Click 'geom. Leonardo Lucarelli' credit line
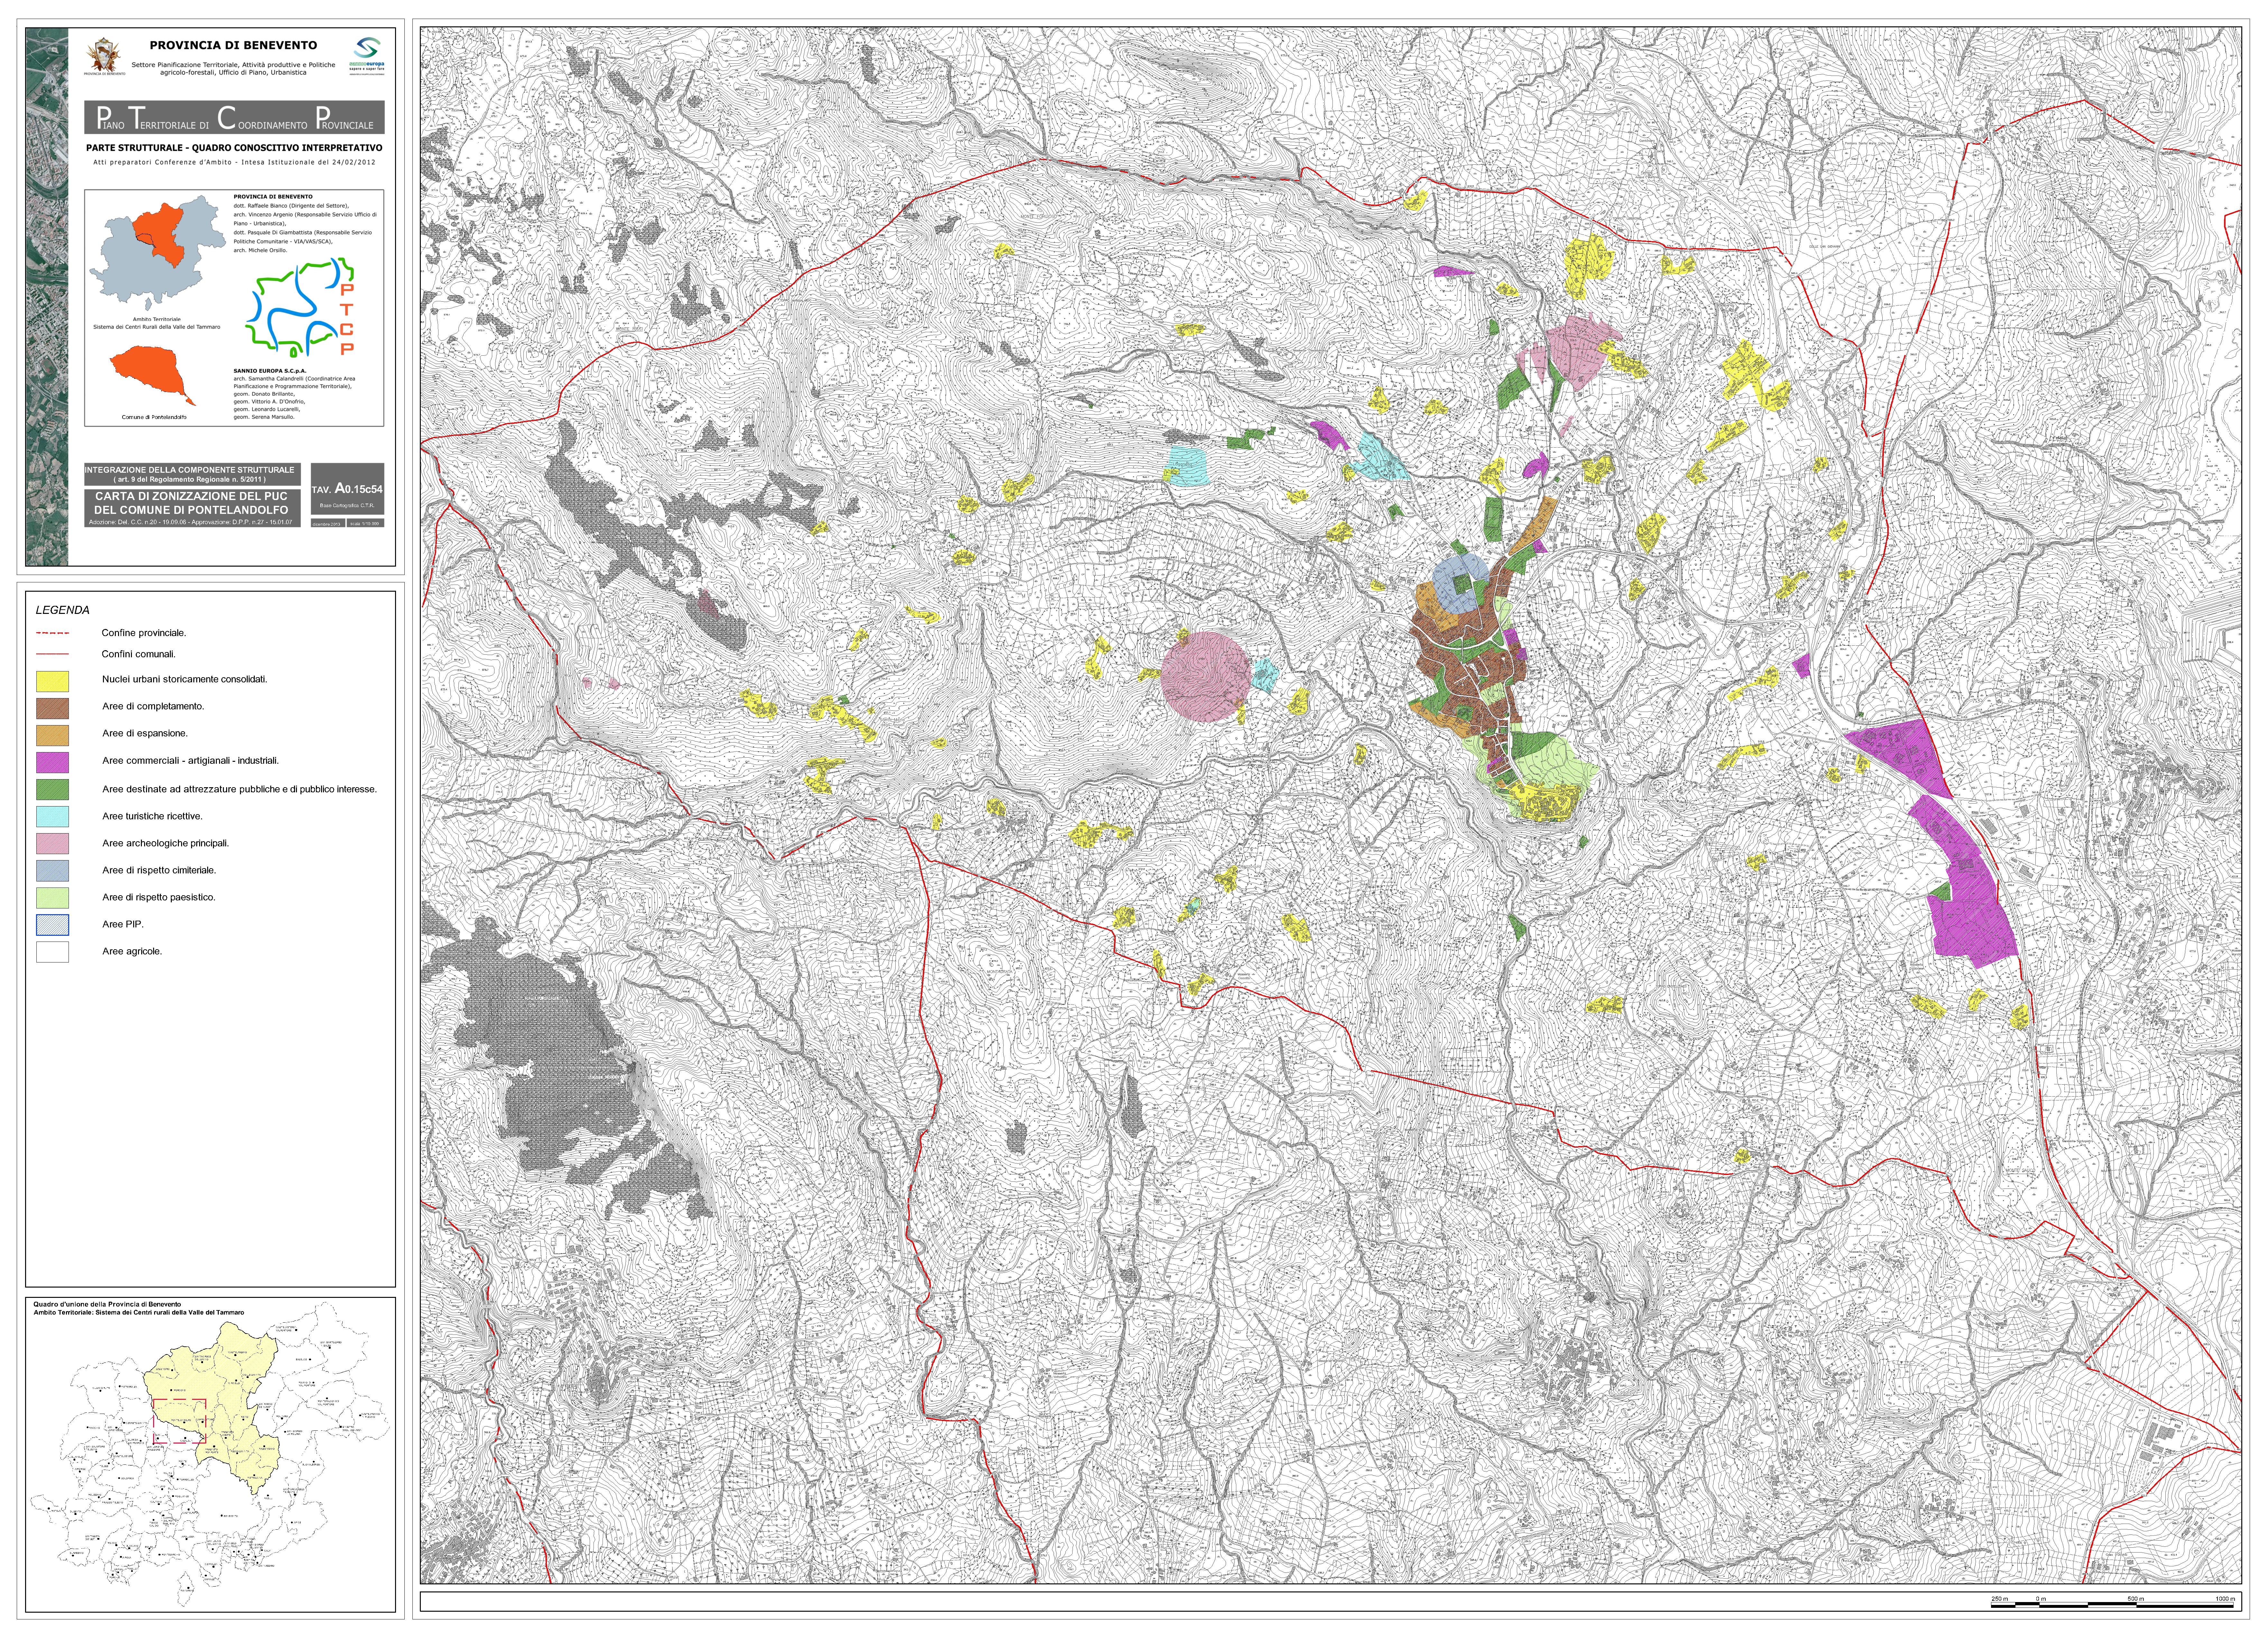This screenshot has width=2268, height=1640. pos(267,410)
